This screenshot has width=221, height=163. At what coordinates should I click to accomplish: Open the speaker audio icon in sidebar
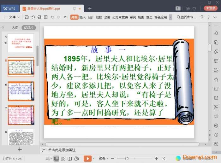(216, 116)
